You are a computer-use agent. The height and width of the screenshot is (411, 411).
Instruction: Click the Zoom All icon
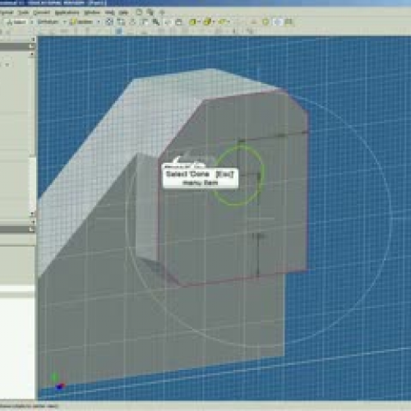click(x=109, y=22)
